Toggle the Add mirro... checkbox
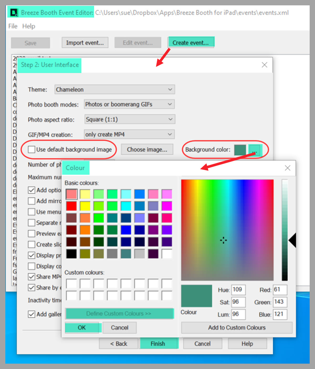The width and height of the screenshot is (315, 369). click(31, 201)
